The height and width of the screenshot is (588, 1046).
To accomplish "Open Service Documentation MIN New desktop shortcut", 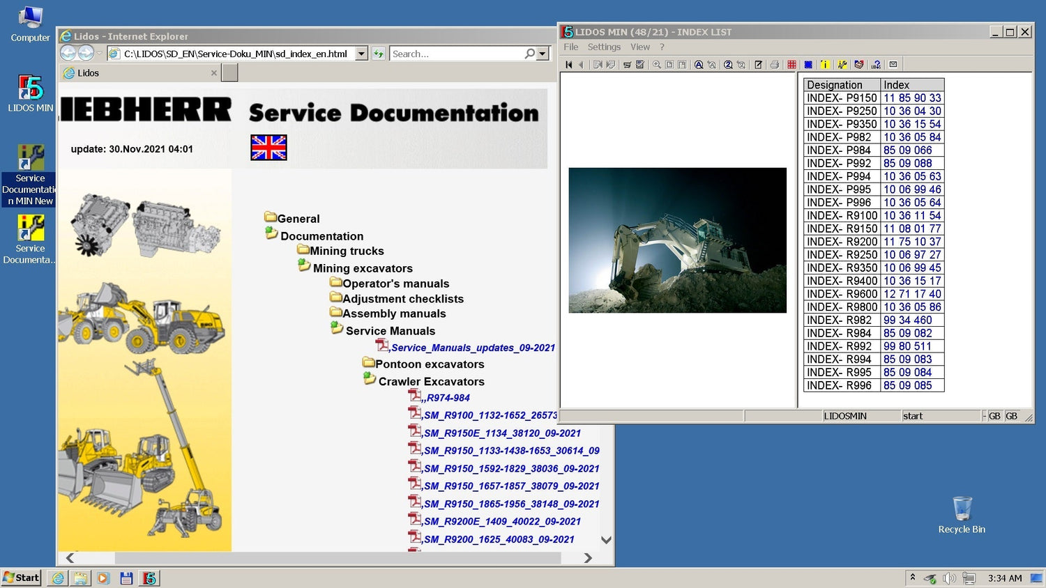I will (x=29, y=175).
